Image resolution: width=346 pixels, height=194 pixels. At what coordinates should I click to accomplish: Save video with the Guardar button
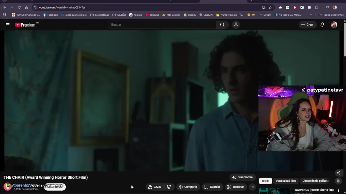(x=212, y=187)
